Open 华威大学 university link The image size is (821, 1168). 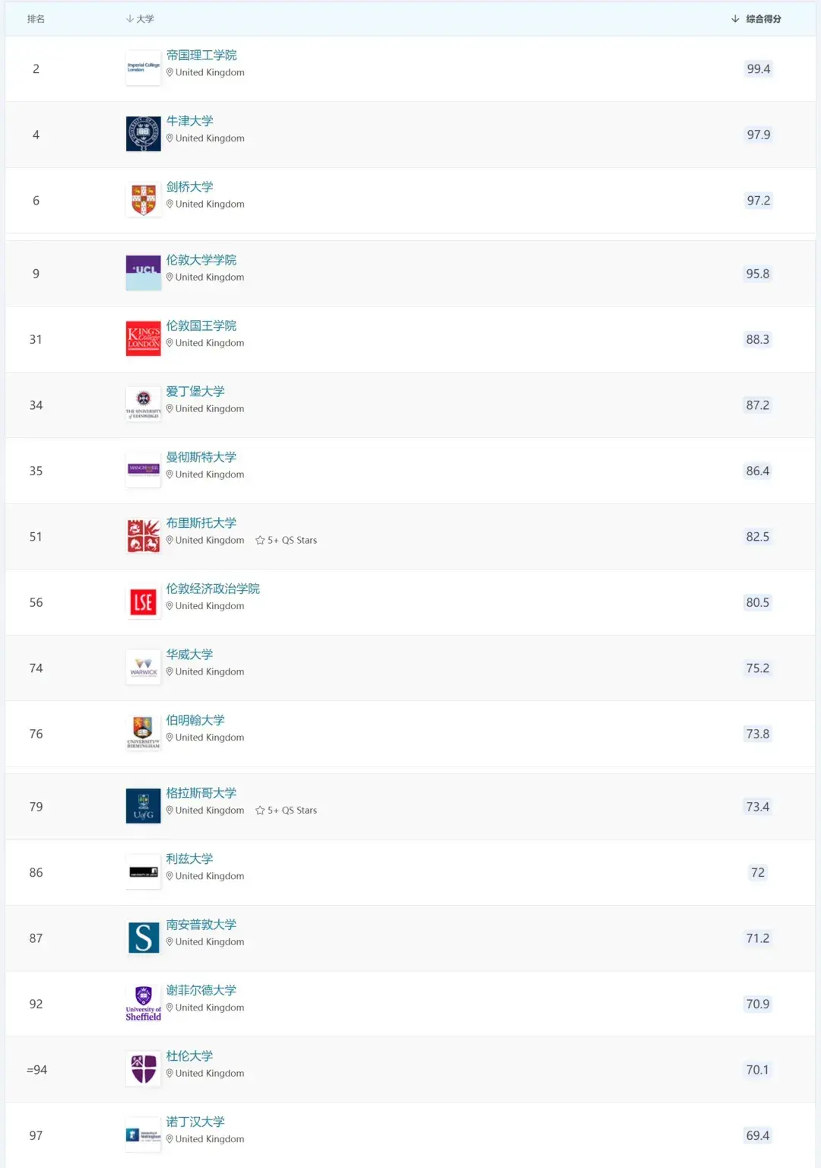tap(189, 654)
